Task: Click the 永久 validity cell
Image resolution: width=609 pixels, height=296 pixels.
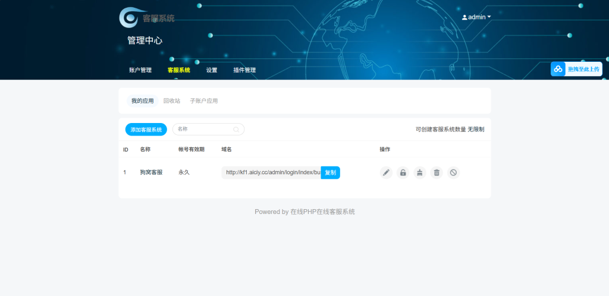Action: [x=184, y=172]
